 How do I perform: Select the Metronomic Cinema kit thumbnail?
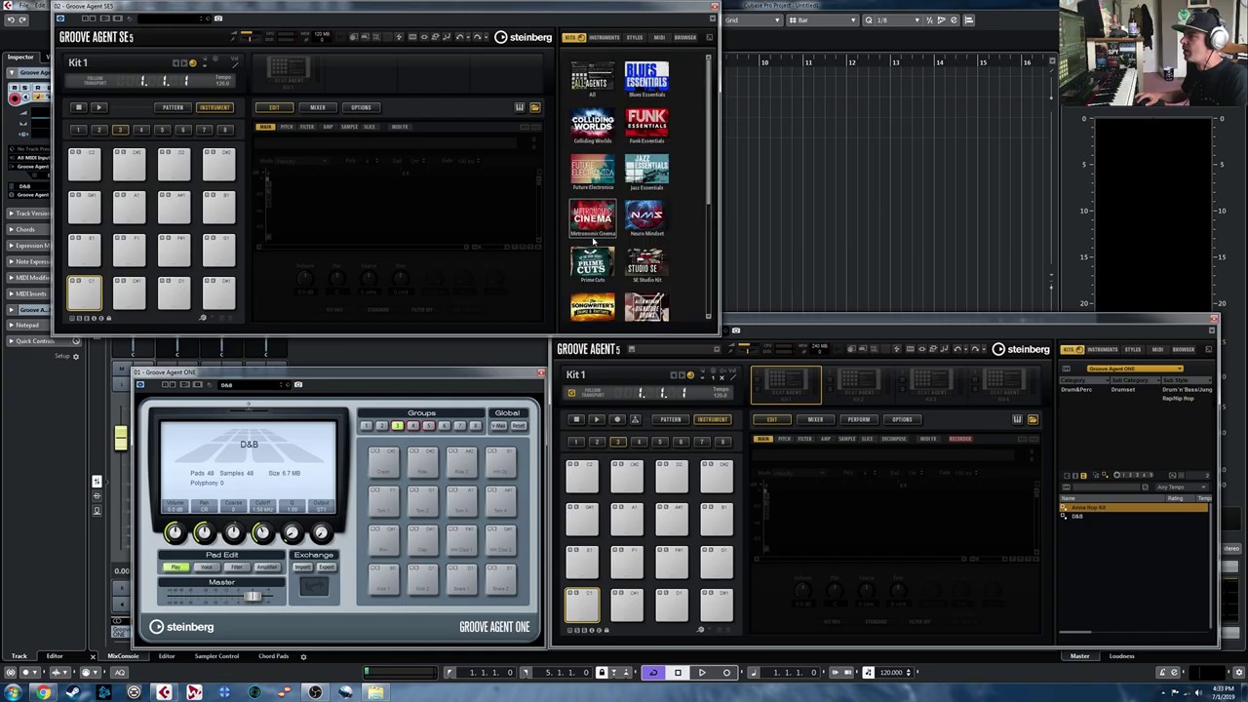click(x=593, y=218)
